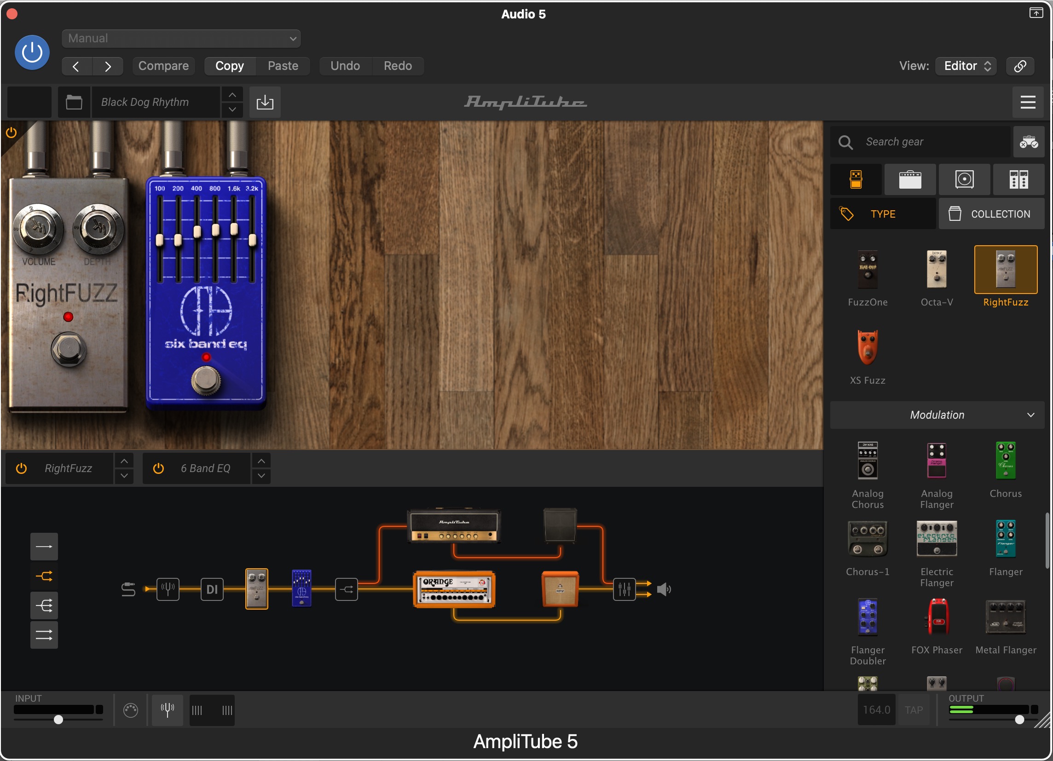Select the tuner block in signal chain
This screenshot has width=1053, height=761.
168,589
